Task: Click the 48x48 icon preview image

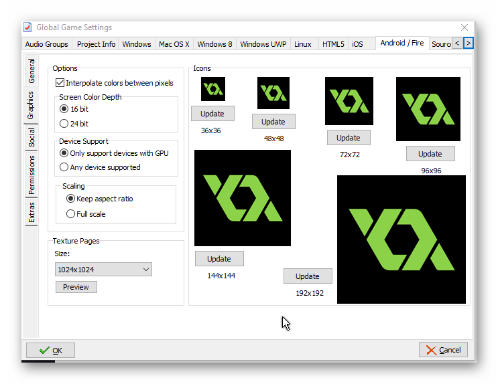Action: 273,93
